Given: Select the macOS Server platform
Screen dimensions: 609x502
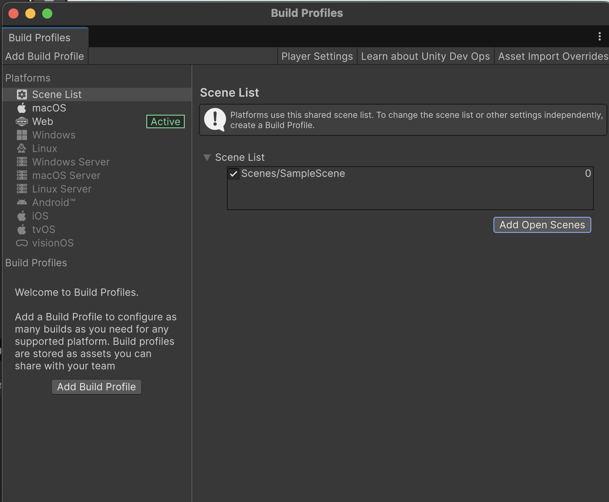Looking at the screenshot, I should click(x=97, y=175).
